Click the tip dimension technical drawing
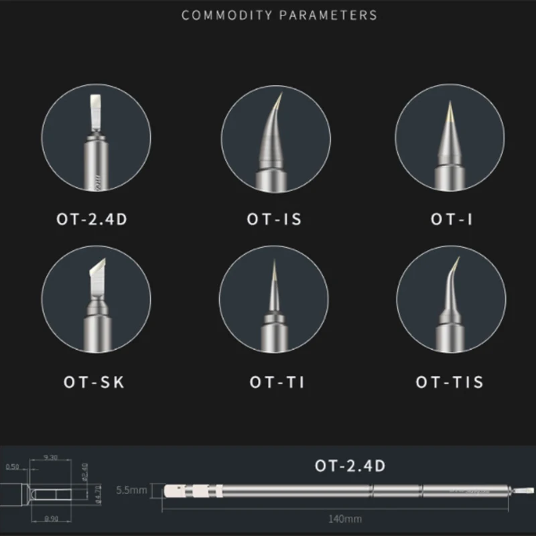This screenshot has width=536, height=536. 52,489
